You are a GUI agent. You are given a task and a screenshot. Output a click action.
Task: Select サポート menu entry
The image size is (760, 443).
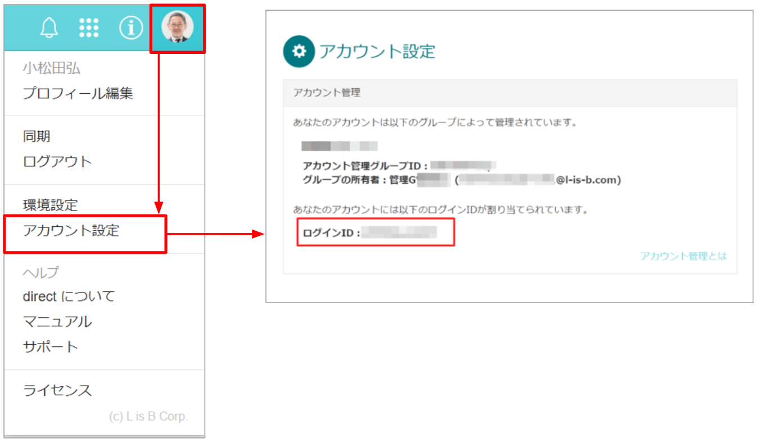coord(50,346)
